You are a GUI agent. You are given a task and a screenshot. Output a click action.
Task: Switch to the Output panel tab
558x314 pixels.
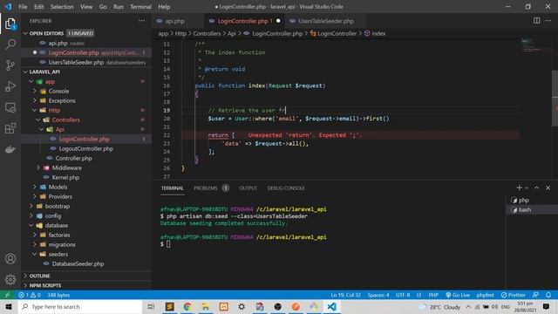[x=248, y=188]
